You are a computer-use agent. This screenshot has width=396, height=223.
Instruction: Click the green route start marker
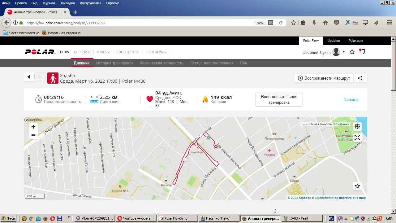(208, 138)
